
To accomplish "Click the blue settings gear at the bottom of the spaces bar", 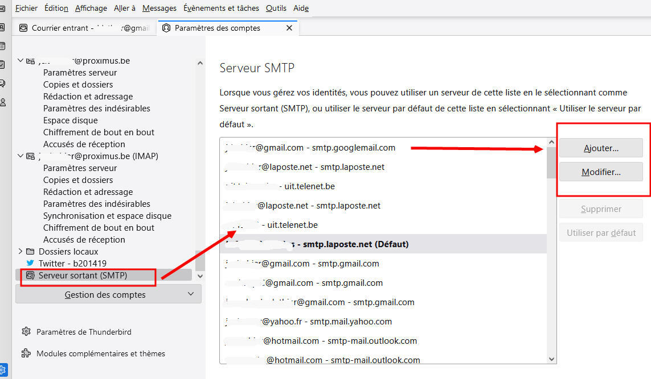I will pos(3,370).
